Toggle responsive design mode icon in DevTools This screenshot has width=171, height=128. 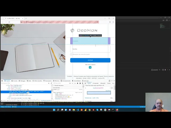tap(109, 81)
